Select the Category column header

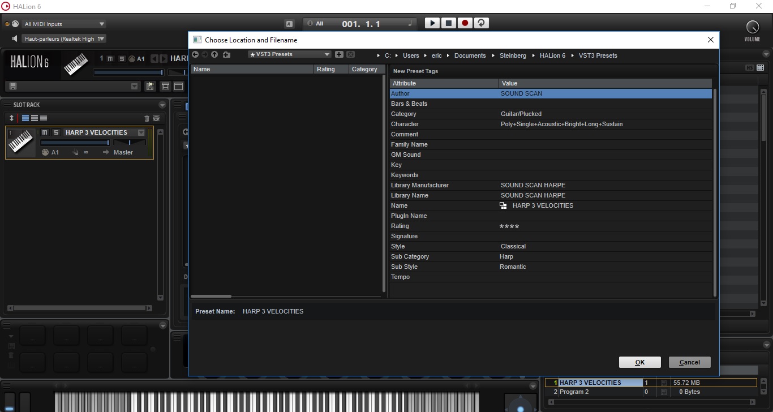point(366,68)
